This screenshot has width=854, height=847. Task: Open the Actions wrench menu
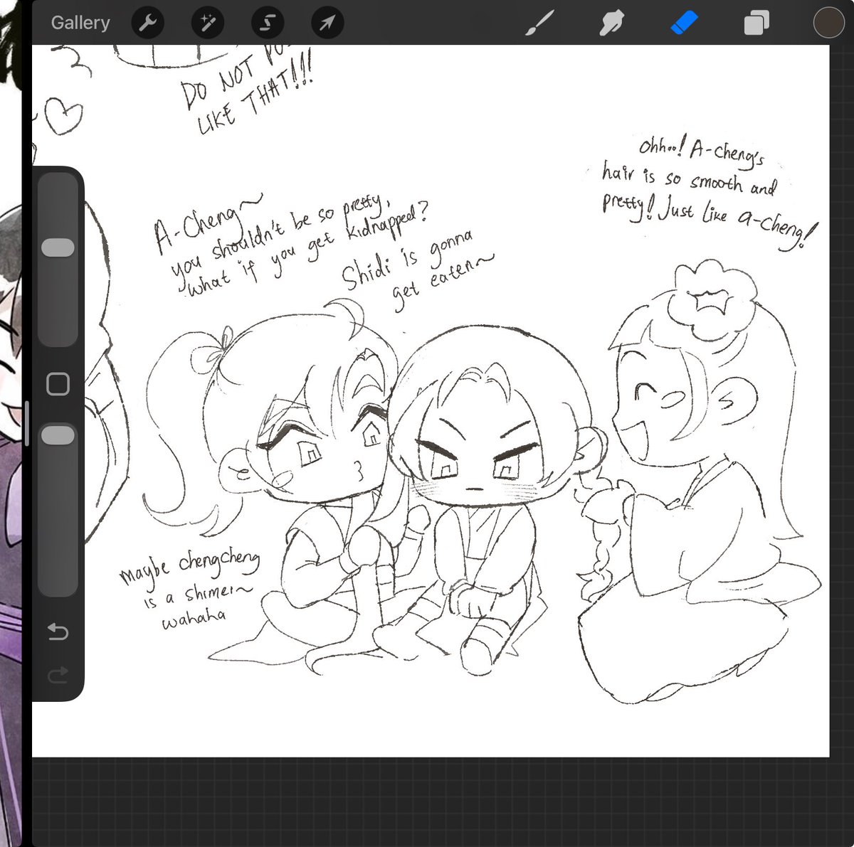(148, 23)
